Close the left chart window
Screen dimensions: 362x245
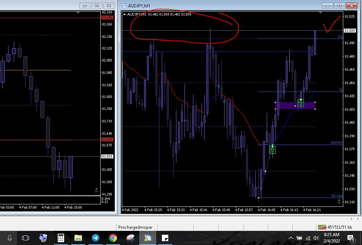[109, 6]
